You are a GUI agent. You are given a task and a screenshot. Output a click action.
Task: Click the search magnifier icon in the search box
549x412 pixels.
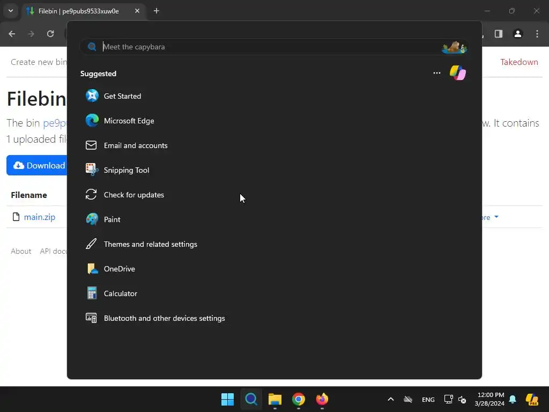point(92,47)
